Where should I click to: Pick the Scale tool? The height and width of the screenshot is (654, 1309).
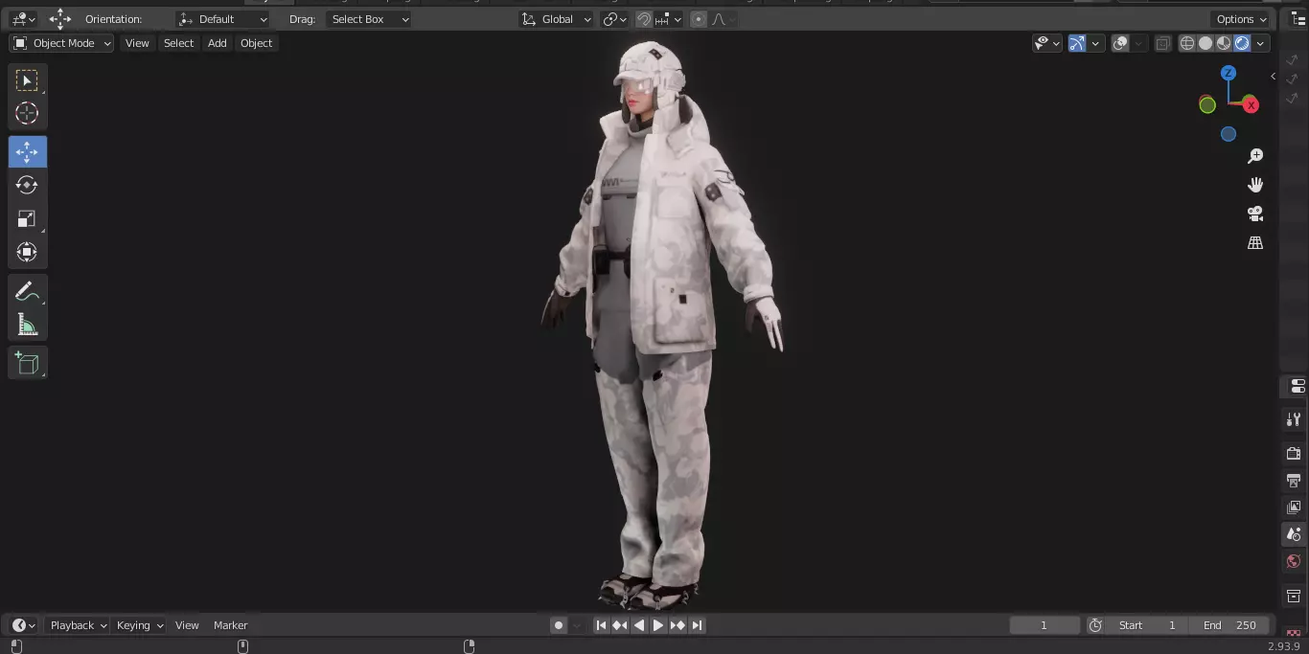coord(28,218)
